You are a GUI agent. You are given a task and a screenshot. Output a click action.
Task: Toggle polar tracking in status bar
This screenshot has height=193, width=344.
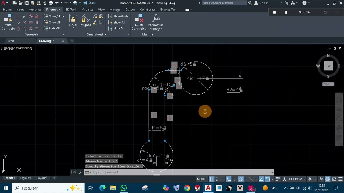tap(241, 179)
